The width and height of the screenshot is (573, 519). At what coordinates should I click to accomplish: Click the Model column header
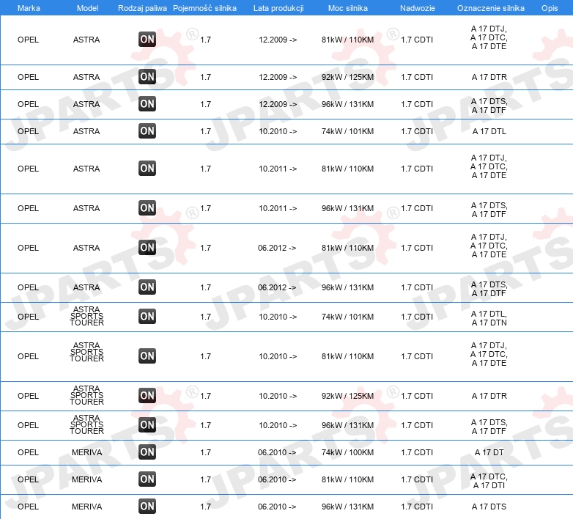click(88, 8)
